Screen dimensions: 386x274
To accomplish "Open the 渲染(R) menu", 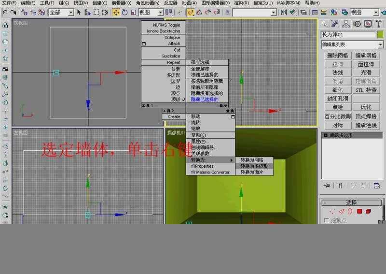I will click(242, 3).
